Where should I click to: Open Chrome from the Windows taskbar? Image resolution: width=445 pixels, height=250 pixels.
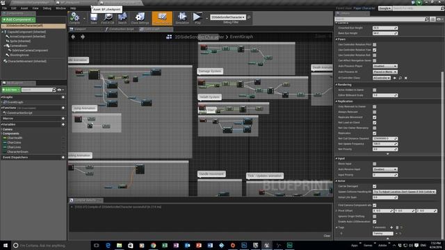(x=153, y=245)
